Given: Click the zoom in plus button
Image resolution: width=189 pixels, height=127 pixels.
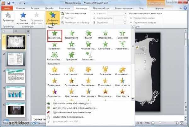Looking at the screenshot, I should 177,123.
